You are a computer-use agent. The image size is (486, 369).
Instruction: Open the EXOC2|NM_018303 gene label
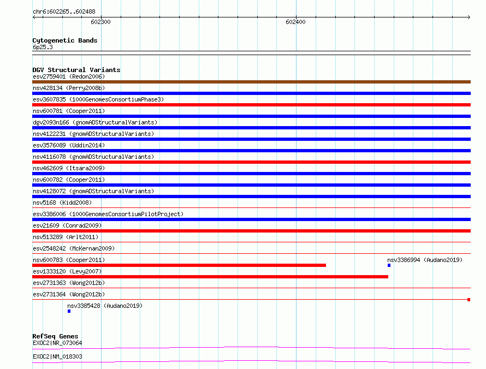click(x=57, y=356)
